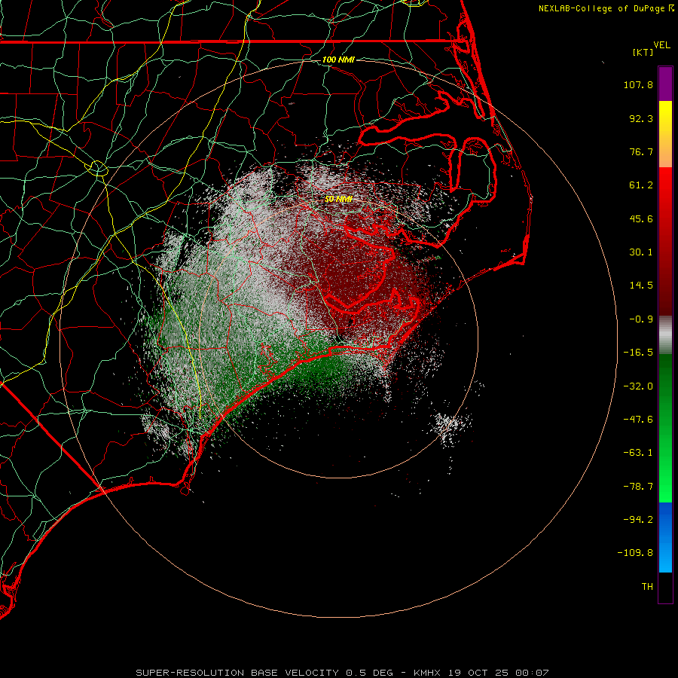This screenshot has height=678, width=678.
Task: Click the 50 NMI range ring label
Action: pos(338,199)
